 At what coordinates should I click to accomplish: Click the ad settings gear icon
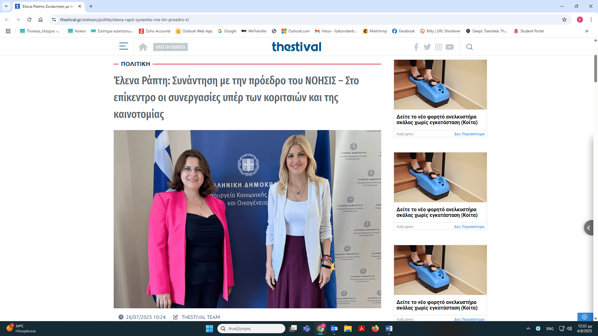point(585,317)
